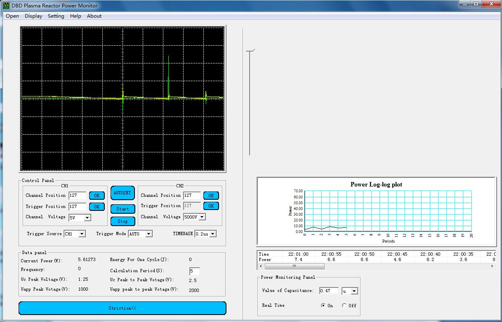
Task: Click the Stop button
Action: pyautogui.click(x=123, y=221)
